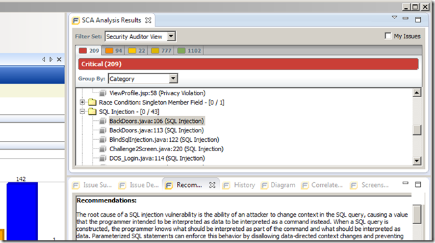Close the main application window
Viewport: 435px width, 243px height.
click(425, 7)
